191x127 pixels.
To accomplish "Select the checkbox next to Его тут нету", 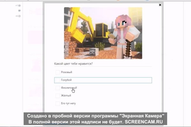I will click(58, 103).
